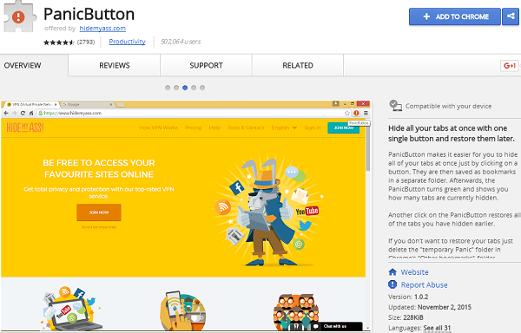Click the Size: 228KiB text
This screenshot has width=521, height=333.
406,317
